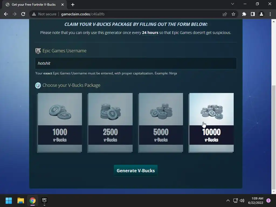Choose the 10000 V-Bucks package
This screenshot has height=207, width=276.
[x=211, y=122]
